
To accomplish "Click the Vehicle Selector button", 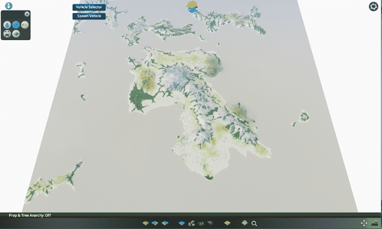I will (89, 7).
